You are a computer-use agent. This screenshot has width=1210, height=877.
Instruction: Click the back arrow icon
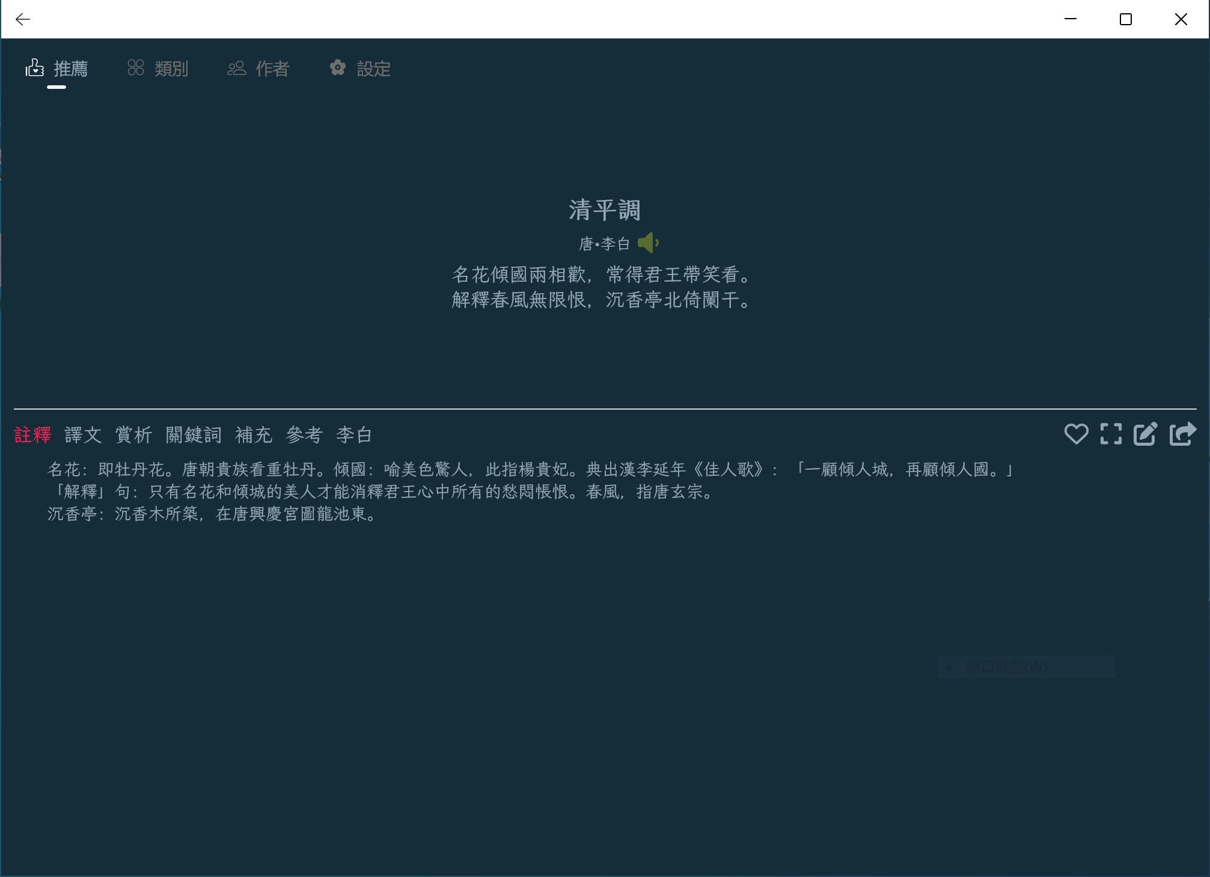(23, 19)
